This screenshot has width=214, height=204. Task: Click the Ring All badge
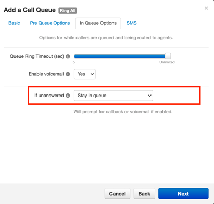68,11
